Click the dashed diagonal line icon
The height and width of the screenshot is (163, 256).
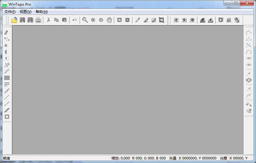[x=7, y=97]
